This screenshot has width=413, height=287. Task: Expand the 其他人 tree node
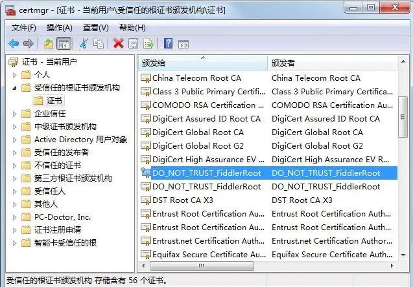(14, 204)
